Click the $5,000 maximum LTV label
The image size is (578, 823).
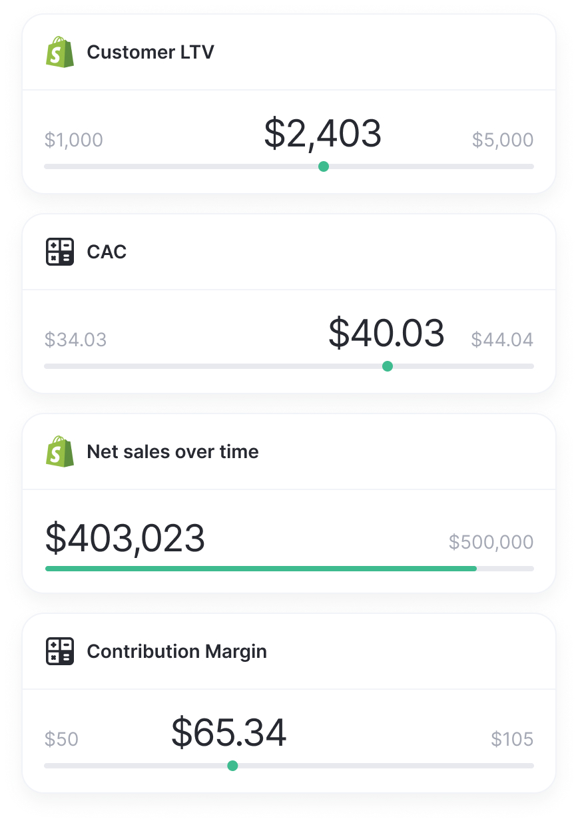(x=503, y=140)
